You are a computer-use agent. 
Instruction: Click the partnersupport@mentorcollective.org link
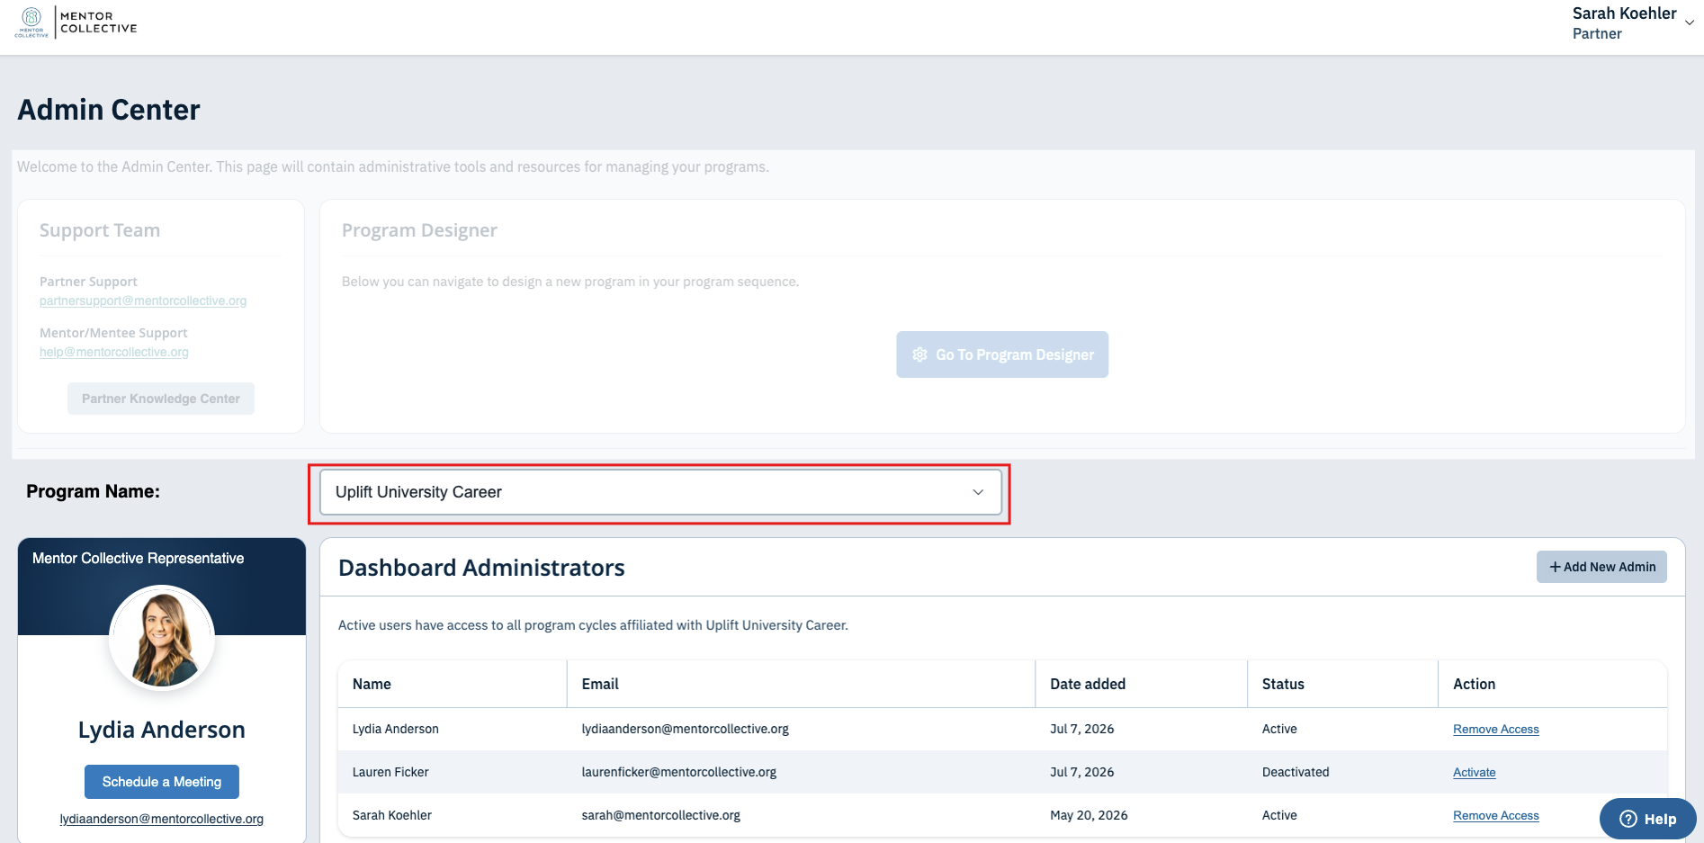coord(143,300)
